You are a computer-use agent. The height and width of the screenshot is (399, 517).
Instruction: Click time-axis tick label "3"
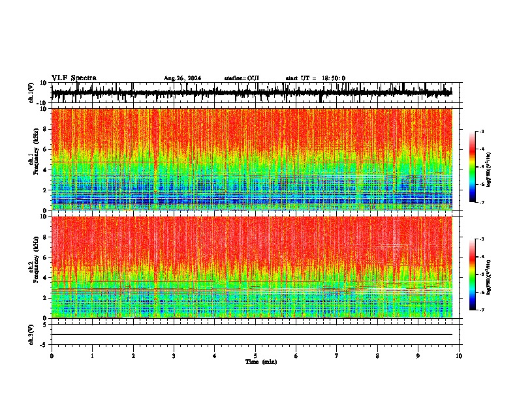(x=174, y=356)
